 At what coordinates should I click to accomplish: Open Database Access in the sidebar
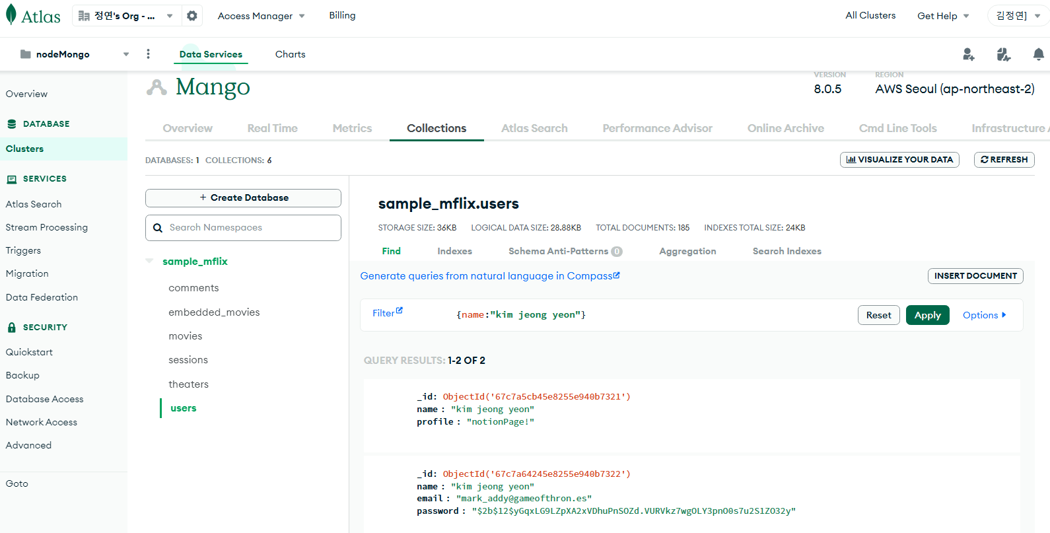coord(45,399)
